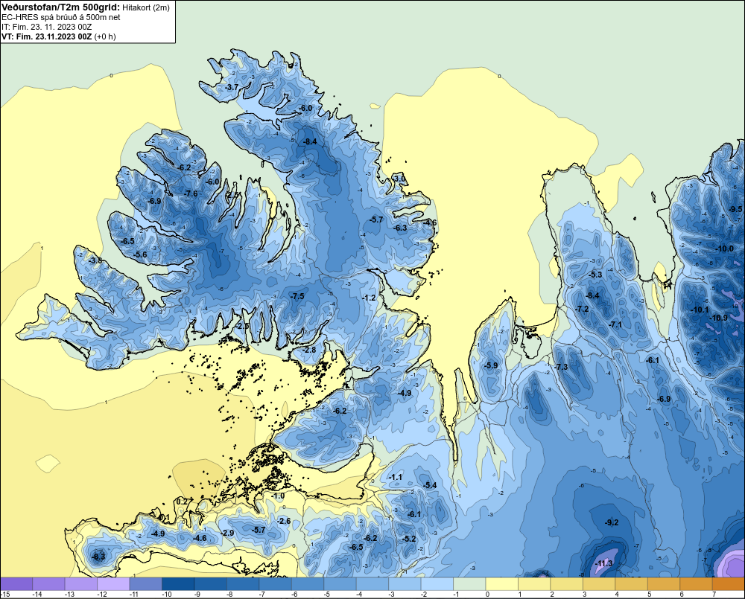
Task: Click the -3.7 temperature value on map
Action: click(x=232, y=88)
